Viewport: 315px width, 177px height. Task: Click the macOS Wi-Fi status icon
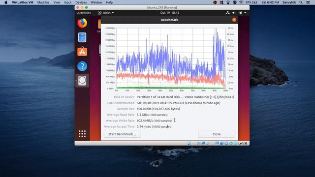241,2
